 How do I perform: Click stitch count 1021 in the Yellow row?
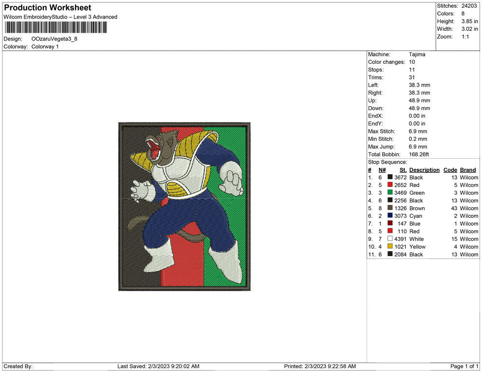click(401, 247)
